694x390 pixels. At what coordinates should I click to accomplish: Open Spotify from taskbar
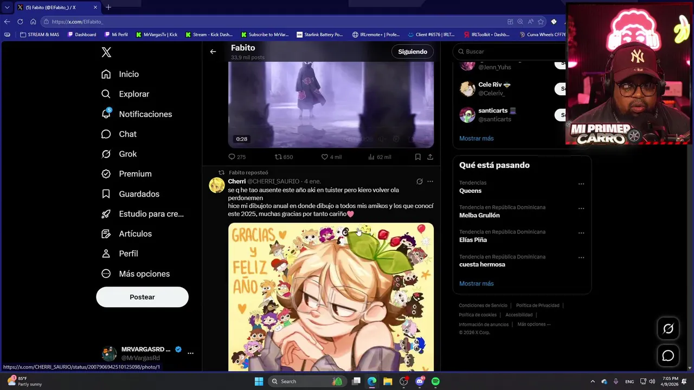pos(435,381)
